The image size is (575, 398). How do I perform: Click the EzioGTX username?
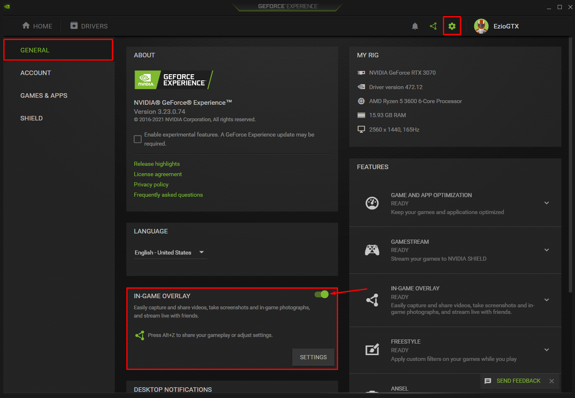point(506,26)
